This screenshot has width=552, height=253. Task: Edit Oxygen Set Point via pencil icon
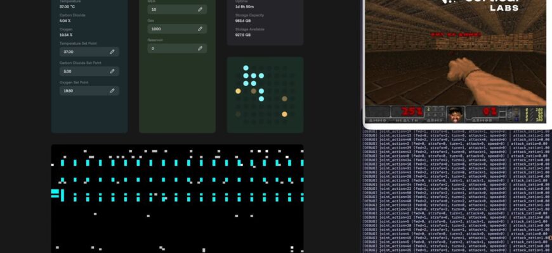click(112, 90)
